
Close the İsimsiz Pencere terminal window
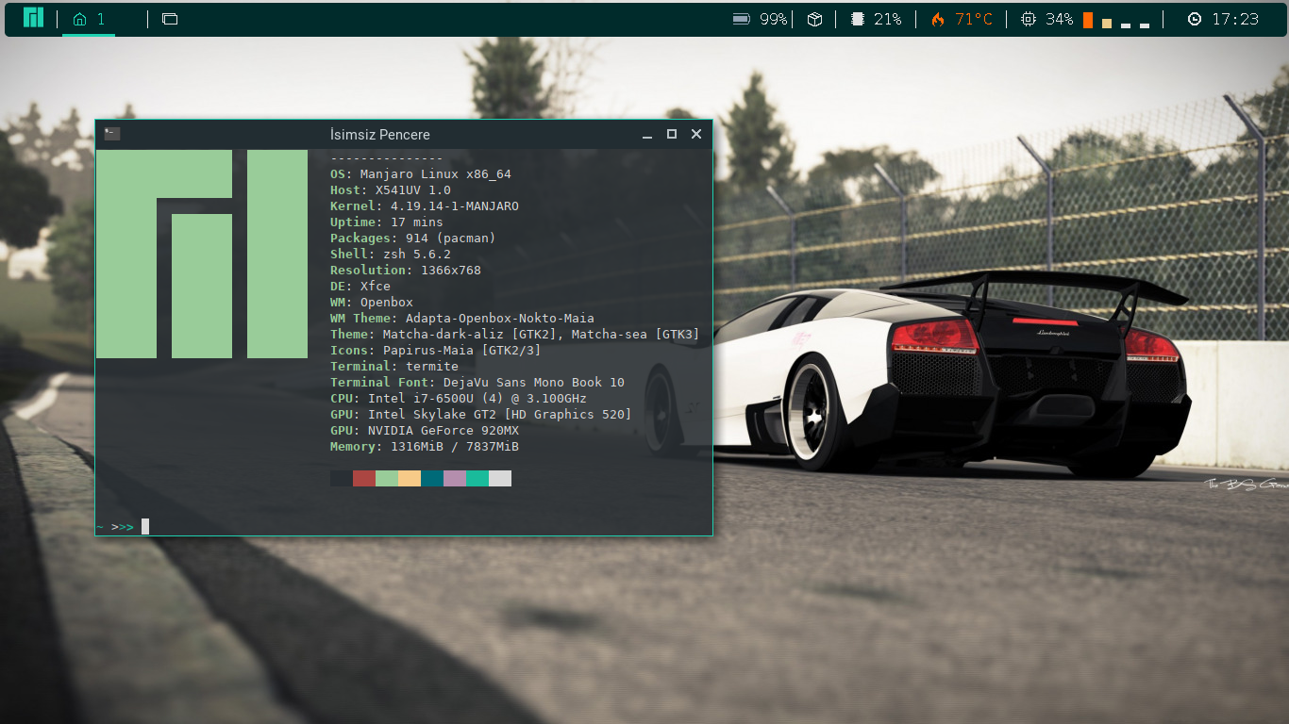coord(696,134)
